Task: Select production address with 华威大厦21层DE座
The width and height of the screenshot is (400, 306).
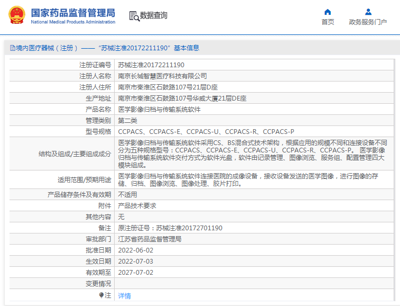Action: point(182,98)
